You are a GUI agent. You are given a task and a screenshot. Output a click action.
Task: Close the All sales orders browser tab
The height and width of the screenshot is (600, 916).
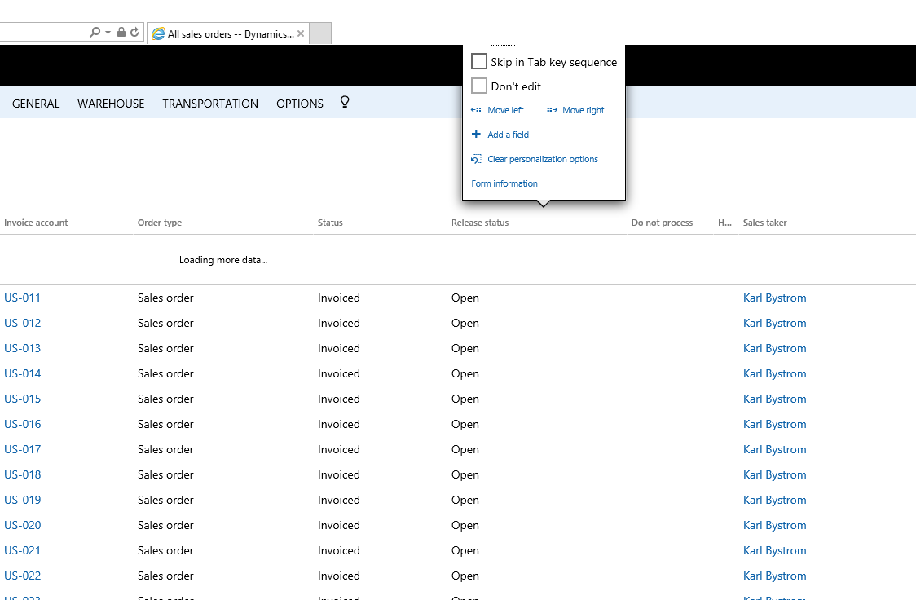tap(301, 33)
